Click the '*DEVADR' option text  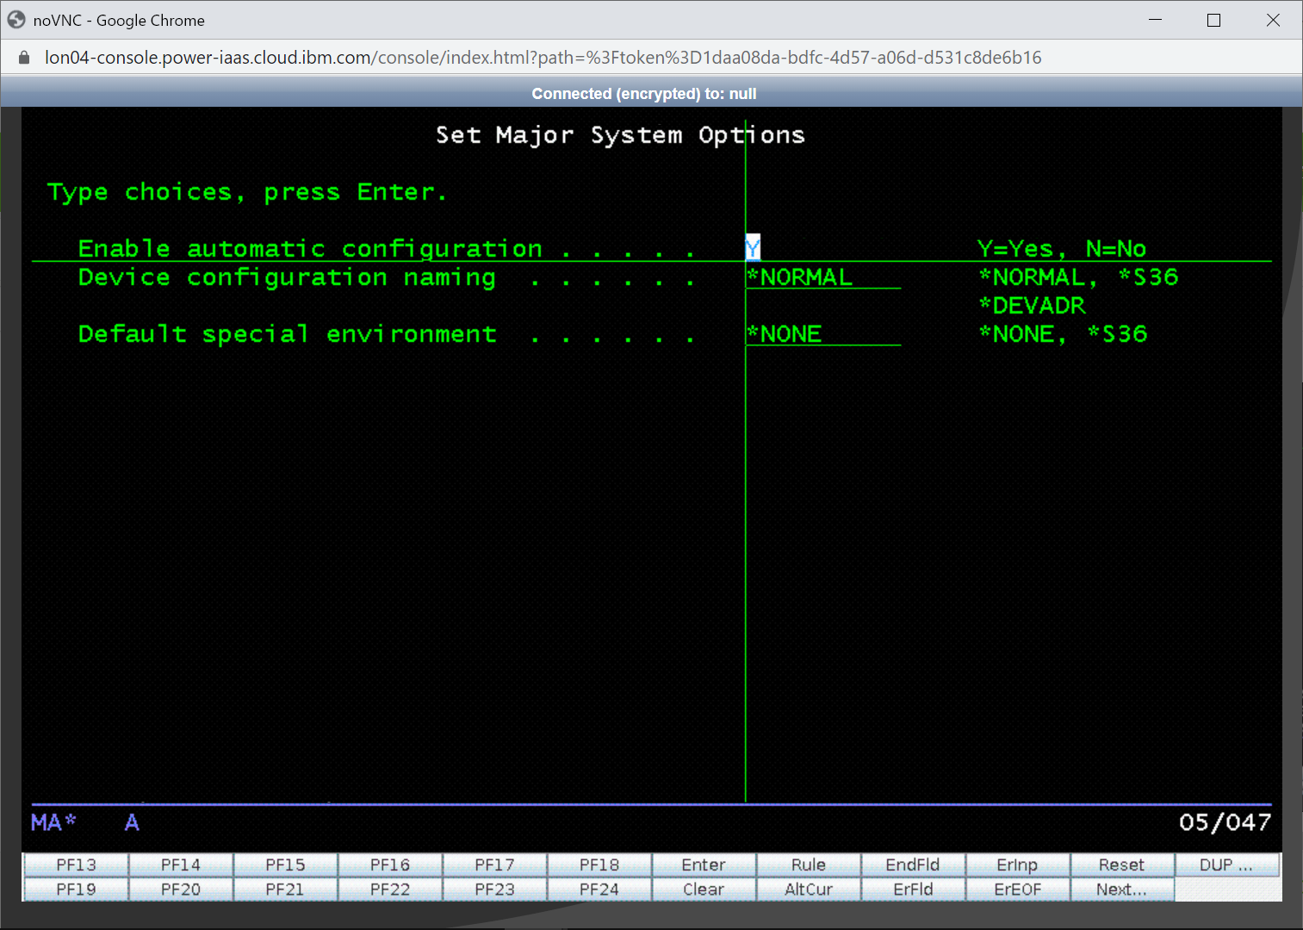1033,306
